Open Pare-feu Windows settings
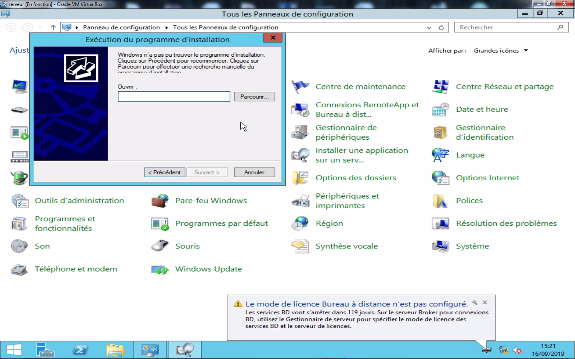 211,201
